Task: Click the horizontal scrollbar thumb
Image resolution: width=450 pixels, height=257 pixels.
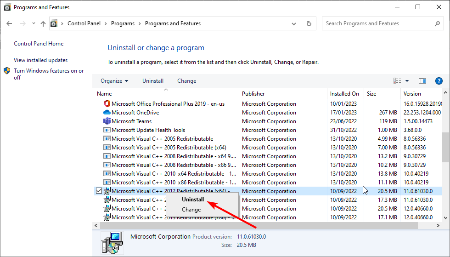Action: (257, 226)
